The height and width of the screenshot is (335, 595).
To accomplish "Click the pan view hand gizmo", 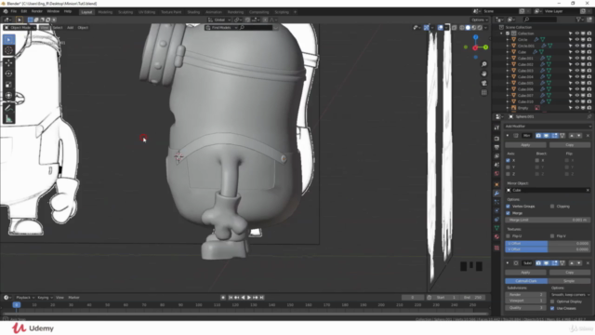I will pos(484,74).
